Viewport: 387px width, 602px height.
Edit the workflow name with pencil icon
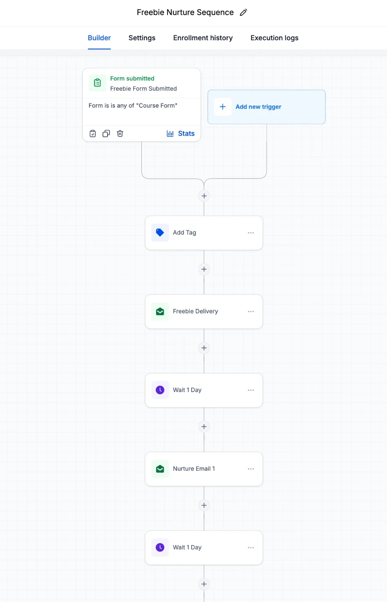(x=243, y=12)
